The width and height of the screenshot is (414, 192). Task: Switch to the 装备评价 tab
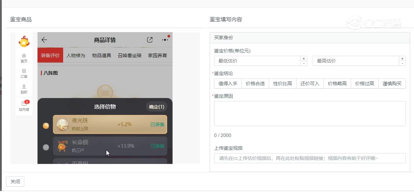click(x=50, y=55)
